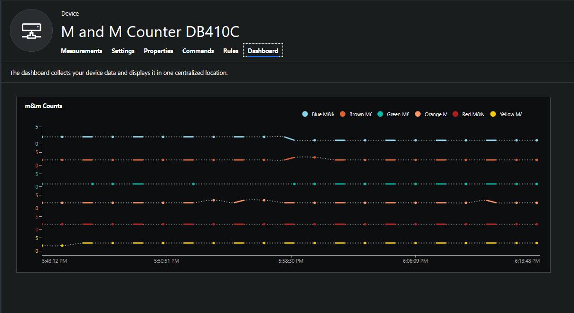The width and height of the screenshot is (574, 313).
Task: Click the 5:43:12 PM time axis label
Action: 54,261
